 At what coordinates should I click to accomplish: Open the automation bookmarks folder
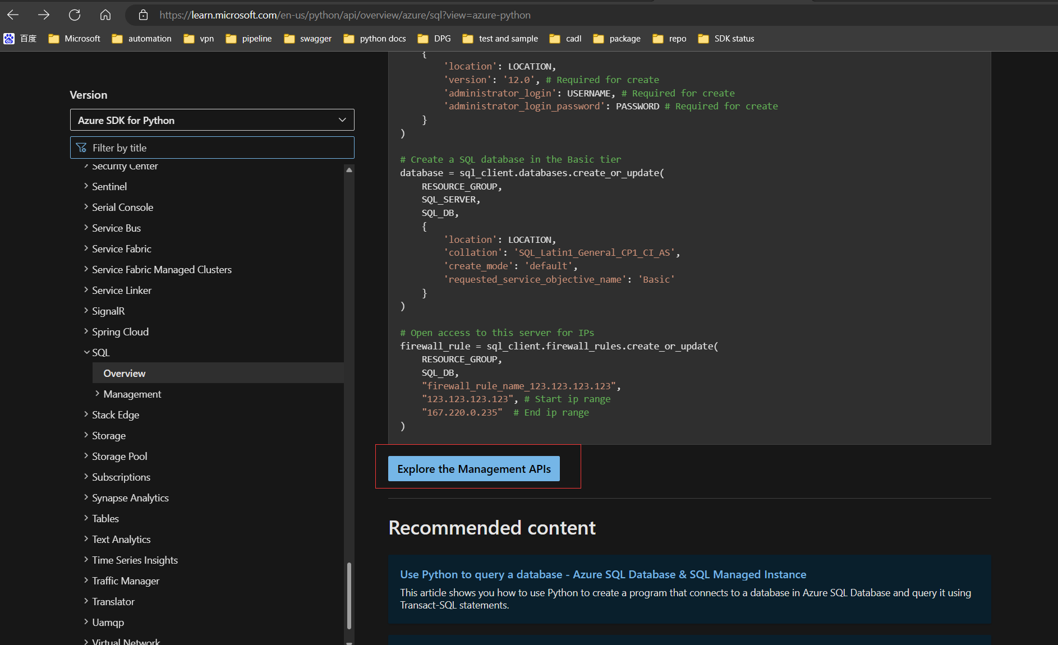pos(142,39)
